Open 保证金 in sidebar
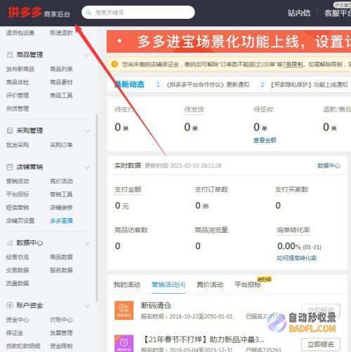 15,333
